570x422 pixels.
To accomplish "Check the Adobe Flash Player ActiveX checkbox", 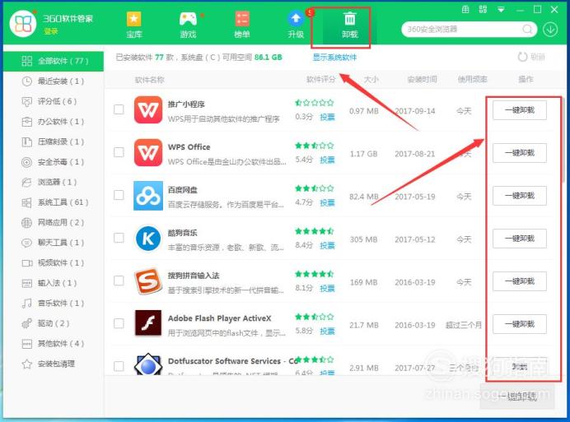I will pyautogui.click(x=119, y=323).
